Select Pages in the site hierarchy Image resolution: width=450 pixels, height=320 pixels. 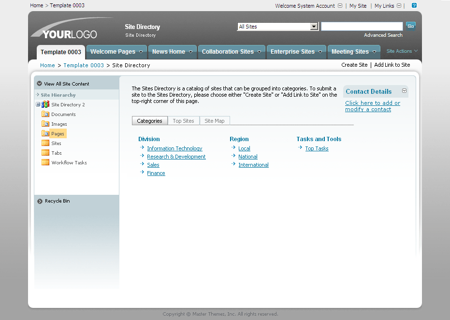pyautogui.click(x=58, y=134)
